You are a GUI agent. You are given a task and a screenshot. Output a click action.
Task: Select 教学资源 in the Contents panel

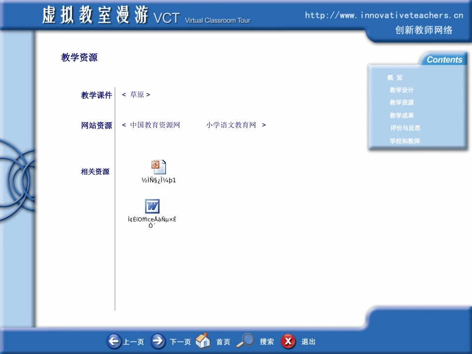401,103
